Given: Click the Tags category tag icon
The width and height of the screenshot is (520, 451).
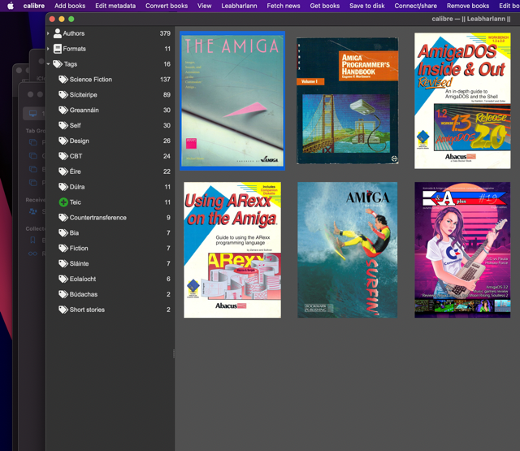Looking at the screenshot, I should click(58, 64).
